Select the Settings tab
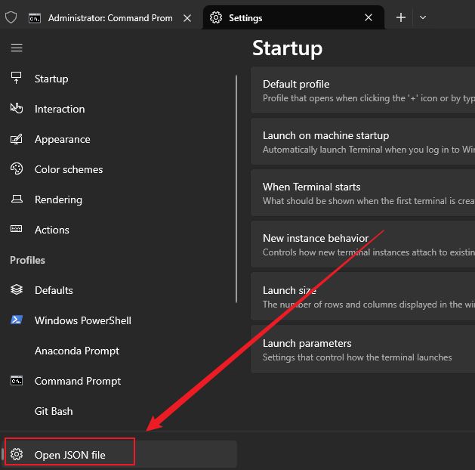The width and height of the screenshot is (475, 470). (x=293, y=17)
